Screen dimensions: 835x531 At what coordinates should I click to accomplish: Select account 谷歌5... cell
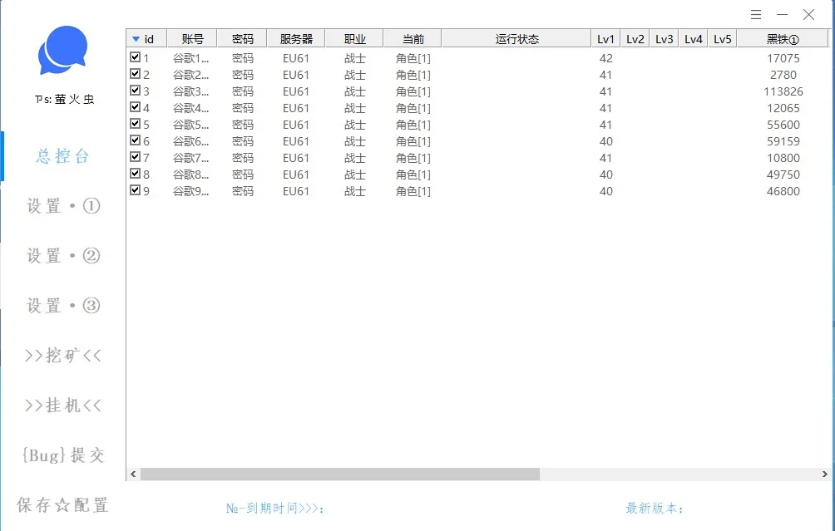(190, 125)
